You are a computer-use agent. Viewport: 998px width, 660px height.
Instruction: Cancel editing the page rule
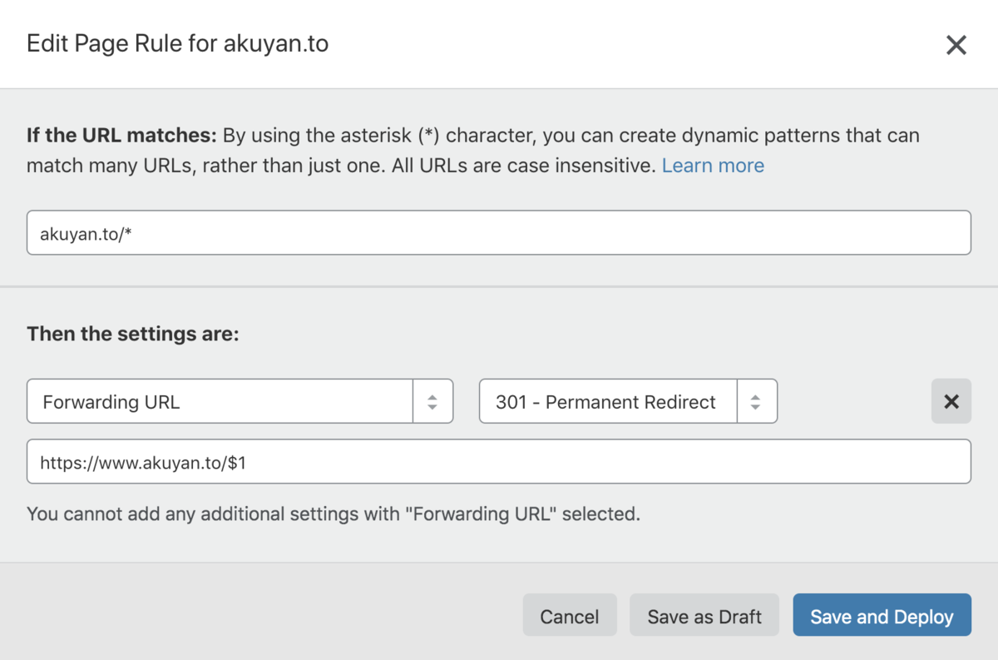[570, 615]
